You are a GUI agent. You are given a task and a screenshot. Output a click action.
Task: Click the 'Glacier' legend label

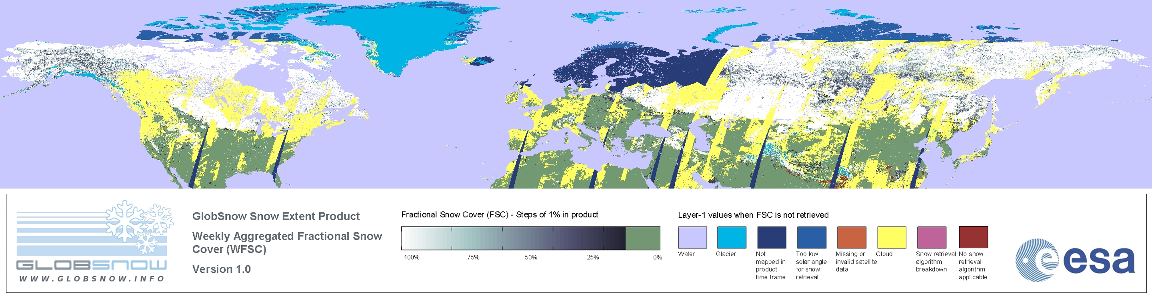726,254
